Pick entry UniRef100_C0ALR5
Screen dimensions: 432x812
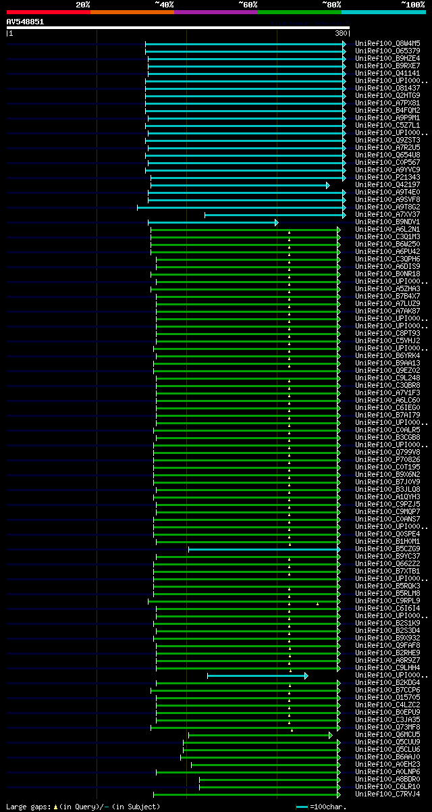[388, 430]
